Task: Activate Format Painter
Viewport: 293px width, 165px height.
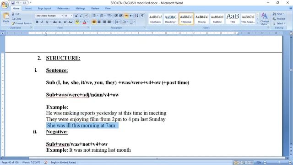Action: (22, 23)
